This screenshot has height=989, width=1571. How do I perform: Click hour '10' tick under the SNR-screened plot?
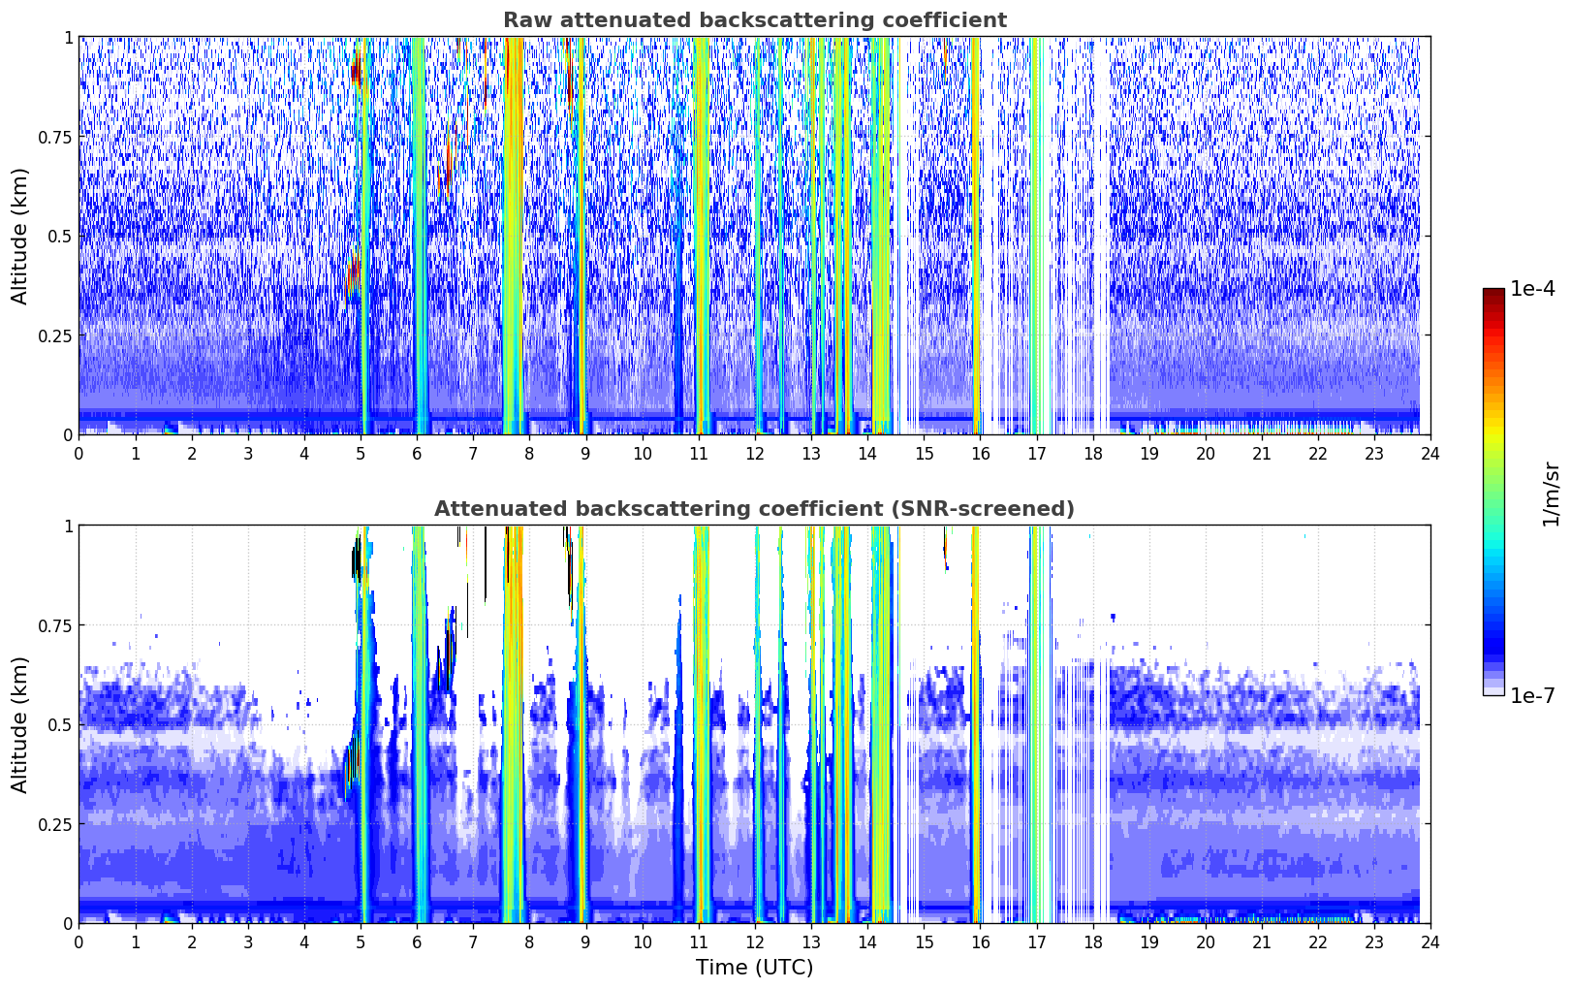click(642, 941)
